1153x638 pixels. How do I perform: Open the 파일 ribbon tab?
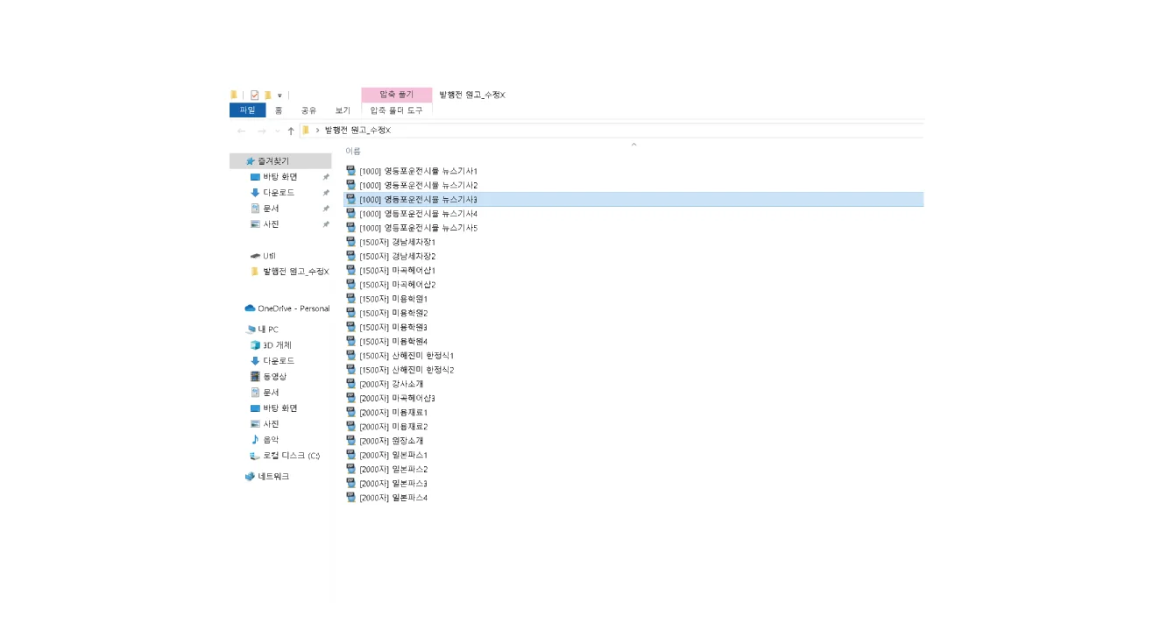pyautogui.click(x=247, y=110)
